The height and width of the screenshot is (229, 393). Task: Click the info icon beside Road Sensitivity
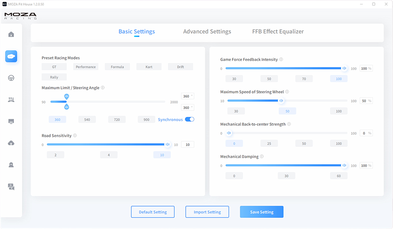pos(75,136)
